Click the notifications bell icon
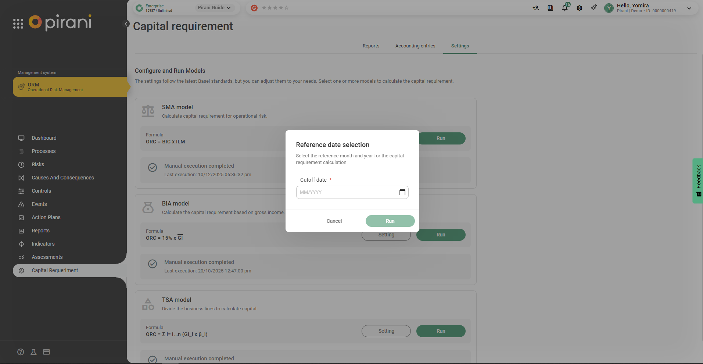The image size is (703, 364). 565,8
